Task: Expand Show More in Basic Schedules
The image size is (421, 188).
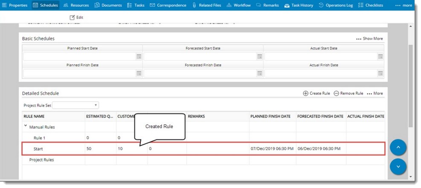Action: 369,39
